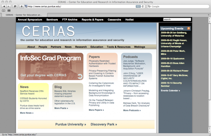Click the CERIAS logo heading
The image size is (211, 136).
click(48, 31)
